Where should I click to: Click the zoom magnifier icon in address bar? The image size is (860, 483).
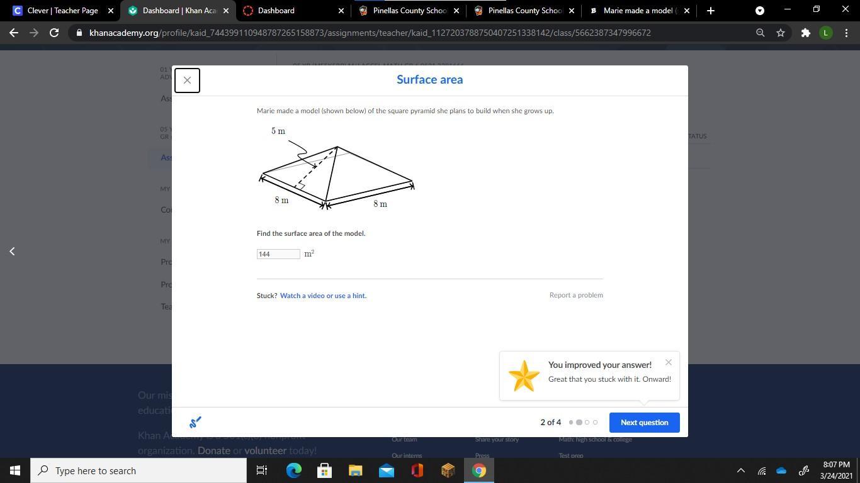[760, 33]
